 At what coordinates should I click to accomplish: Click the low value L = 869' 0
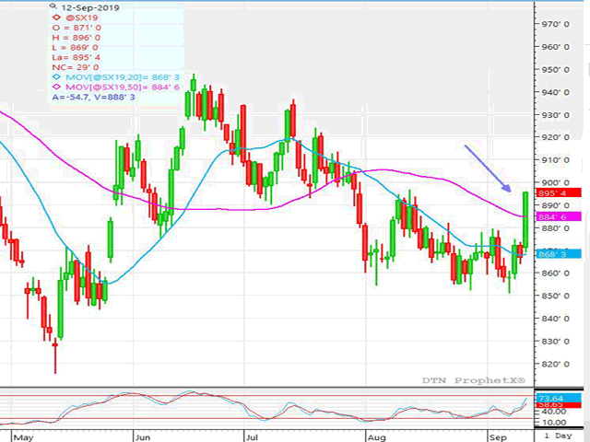76,48
